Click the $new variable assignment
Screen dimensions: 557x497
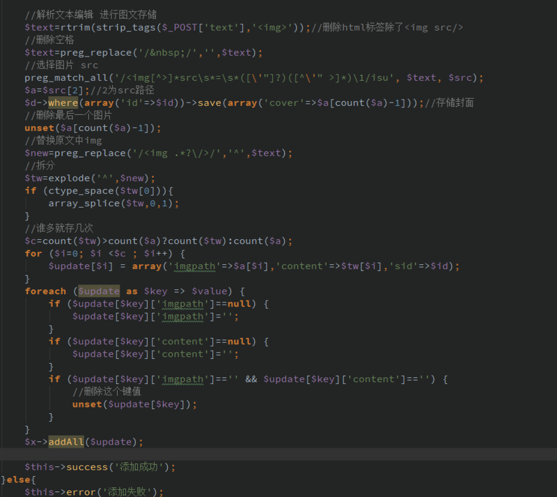point(36,153)
